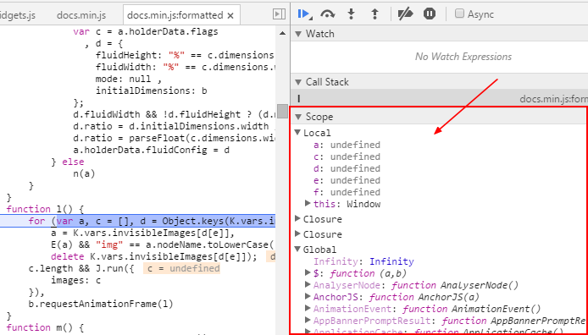The image size is (588, 335).
Task: Collapse the Call Stack section
Action: pos(298,82)
